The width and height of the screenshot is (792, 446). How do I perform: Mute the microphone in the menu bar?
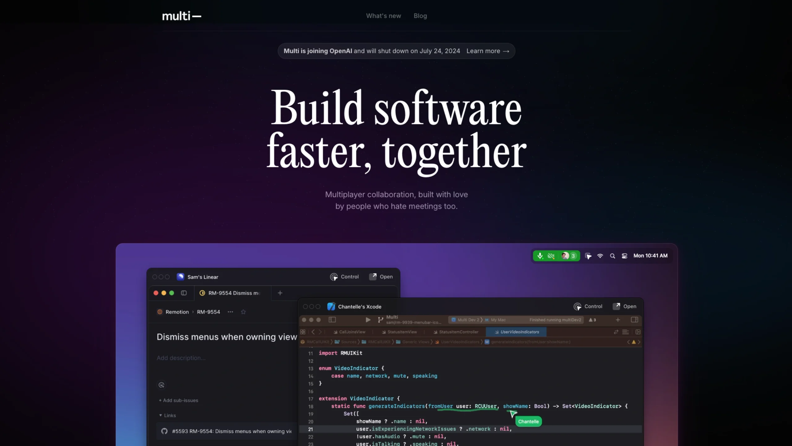pyautogui.click(x=540, y=256)
